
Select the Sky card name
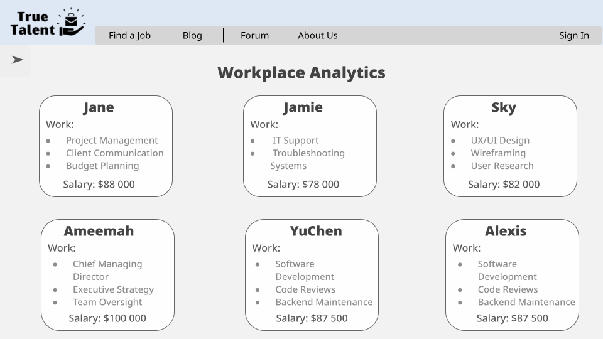(x=504, y=107)
